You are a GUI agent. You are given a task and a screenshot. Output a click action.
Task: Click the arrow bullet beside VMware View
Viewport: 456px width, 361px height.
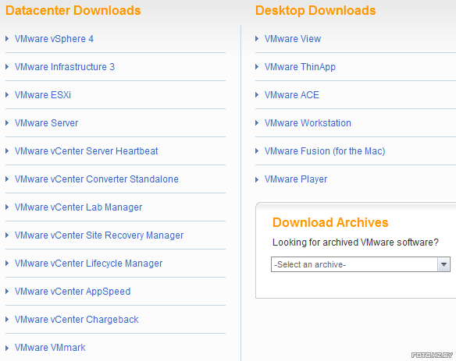click(257, 39)
